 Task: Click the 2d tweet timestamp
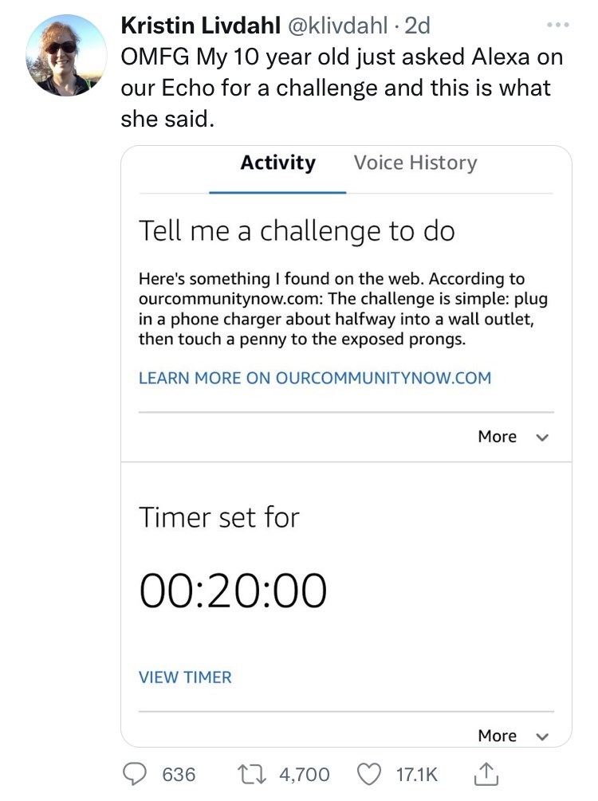418,26
